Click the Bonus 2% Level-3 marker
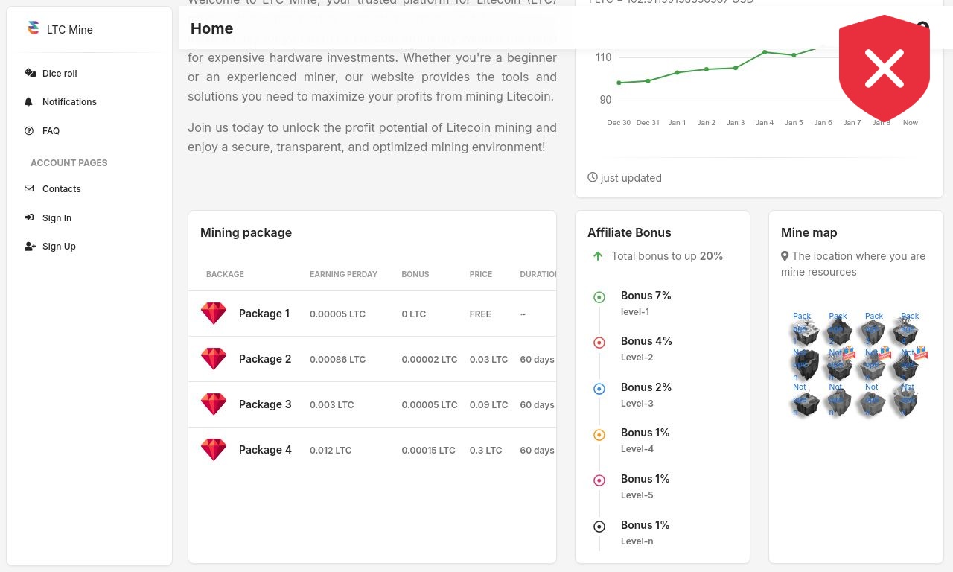 [599, 389]
